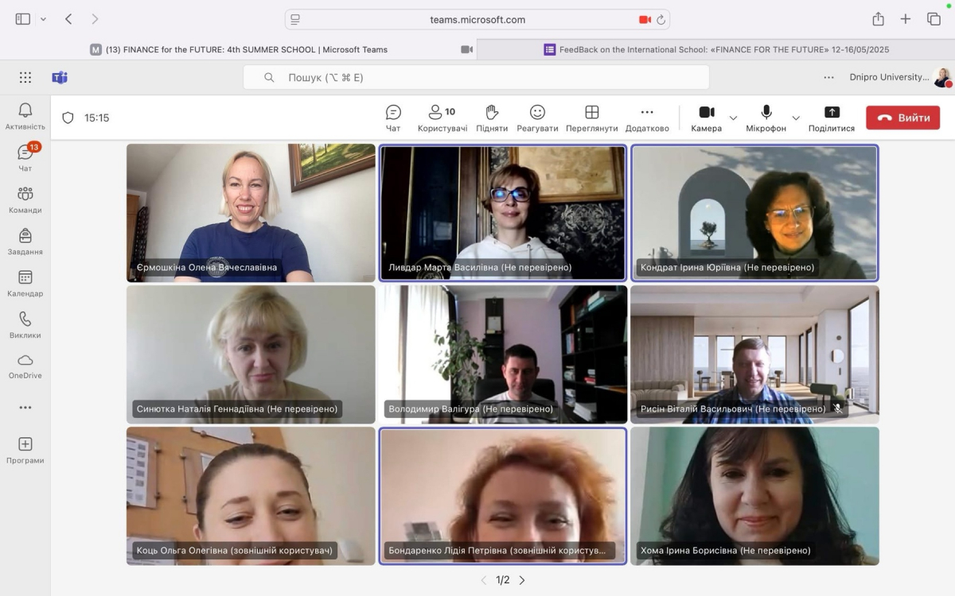This screenshot has height=596, width=955.
Task: Open the Чат panel in meeting toolbar
Action: (393, 118)
